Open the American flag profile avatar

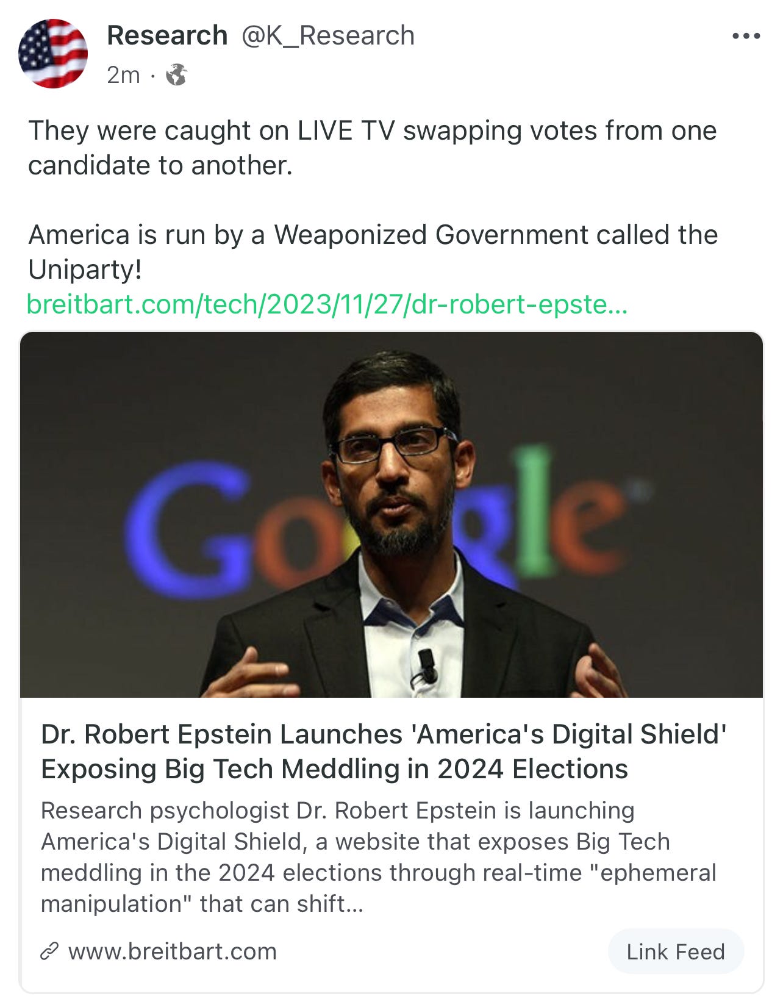click(53, 54)
